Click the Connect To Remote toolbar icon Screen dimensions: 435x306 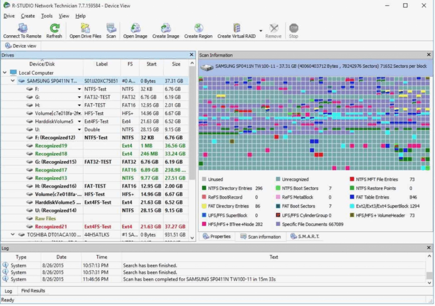click(x=23, y=28)
